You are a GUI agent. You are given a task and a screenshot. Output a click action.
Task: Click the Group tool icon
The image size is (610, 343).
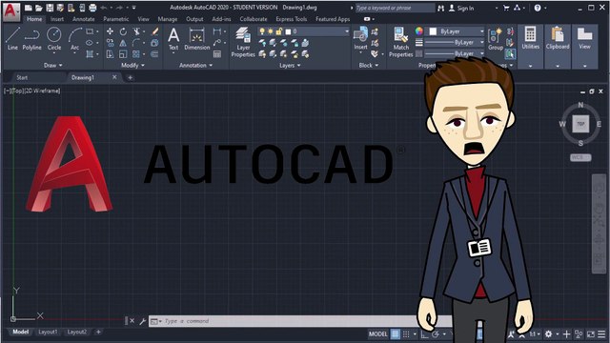click(x=496, y=39)
